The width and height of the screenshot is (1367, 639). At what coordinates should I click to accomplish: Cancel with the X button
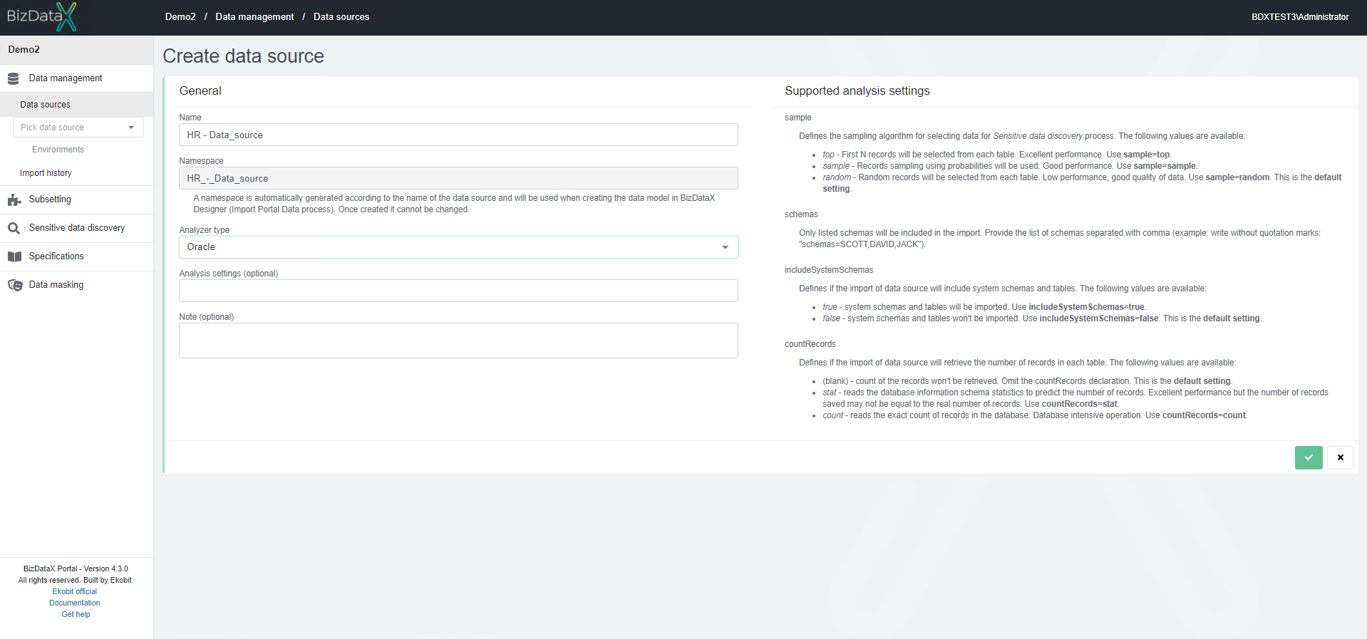(1340, 457)
